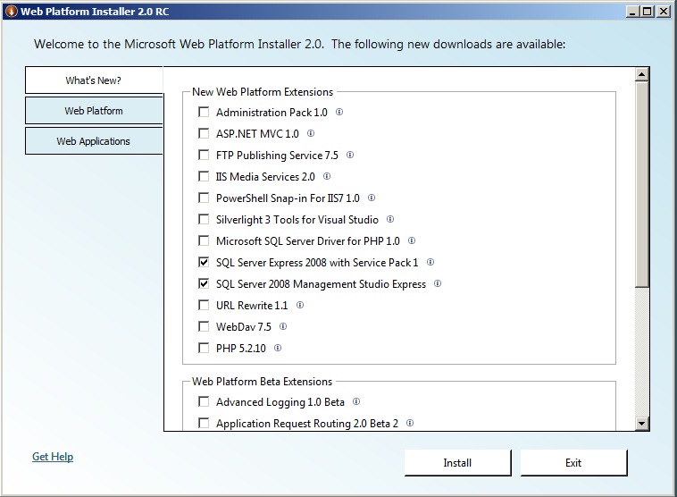Select the PHP 5.2.10 checkbox
The image size is (677, 497).
click(x=204, y=348)
